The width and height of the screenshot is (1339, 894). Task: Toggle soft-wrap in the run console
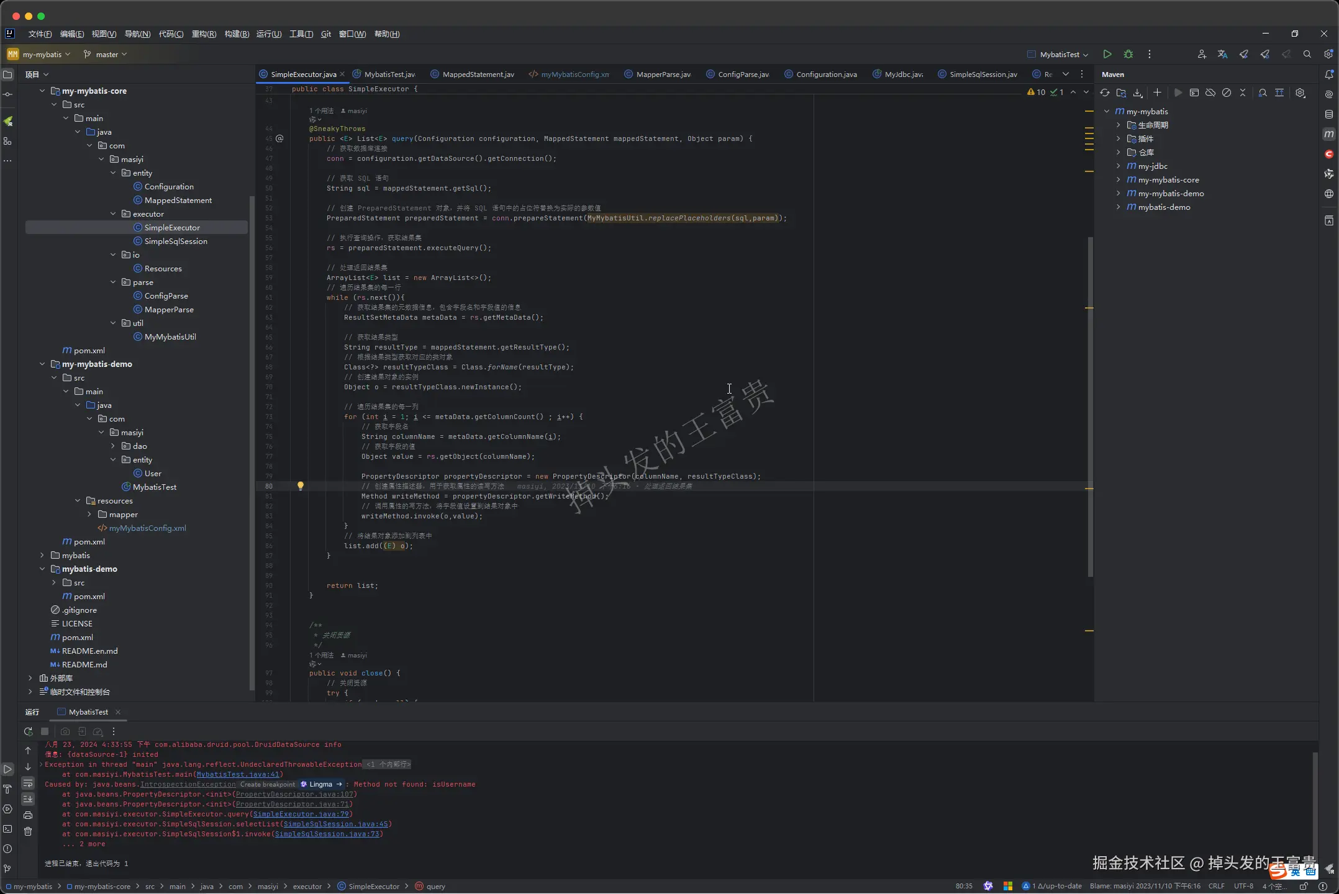click(x=28, y=783)
